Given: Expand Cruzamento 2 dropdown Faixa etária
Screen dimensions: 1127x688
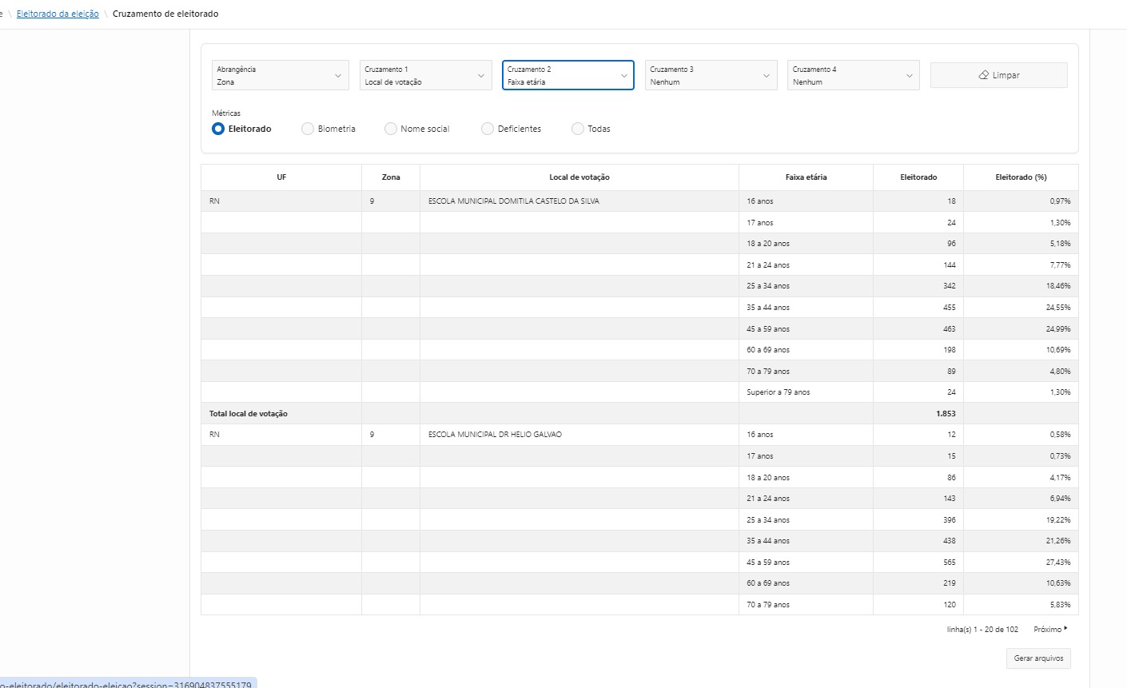Looking at the screenshot, I should (x=568, y=75).
